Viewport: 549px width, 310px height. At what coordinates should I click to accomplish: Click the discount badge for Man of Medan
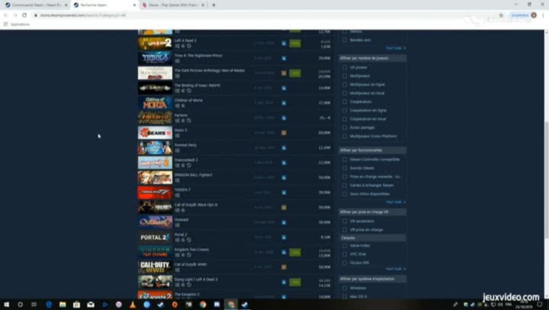coord(295,73)
